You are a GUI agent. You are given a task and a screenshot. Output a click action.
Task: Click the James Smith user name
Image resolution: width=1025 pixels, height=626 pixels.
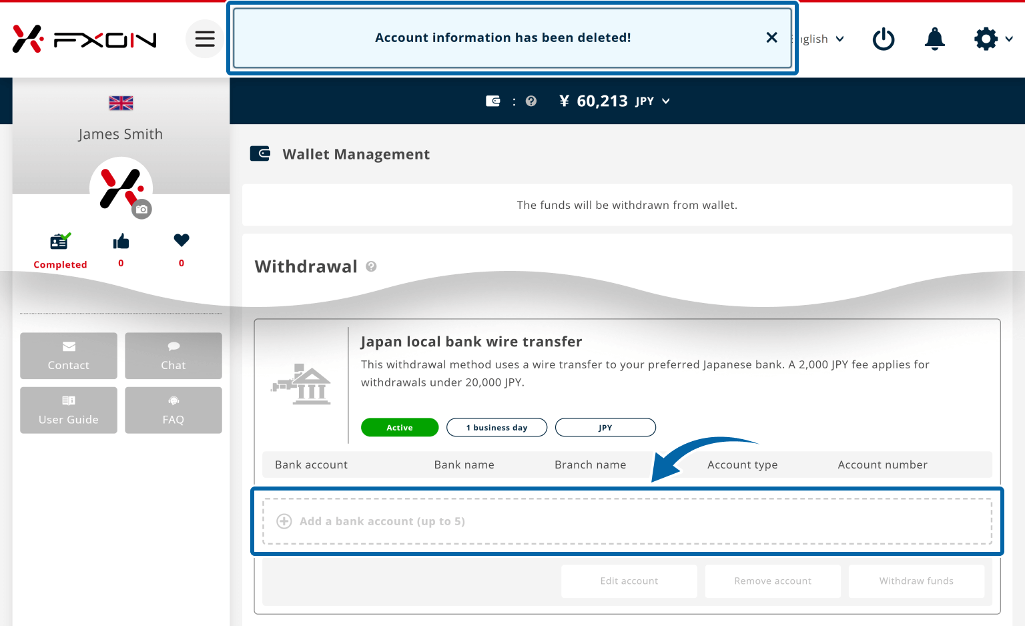click(121, 134)
